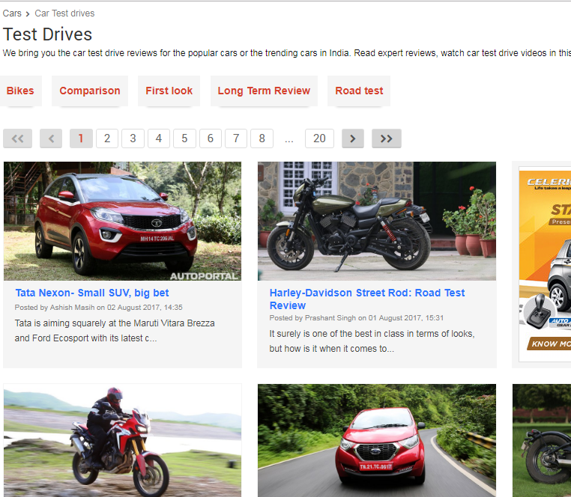
Task: Select page 3 in pagination
Action: [x=133, y=138]
